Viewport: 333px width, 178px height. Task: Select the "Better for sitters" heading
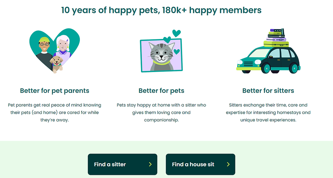[268, 91]
